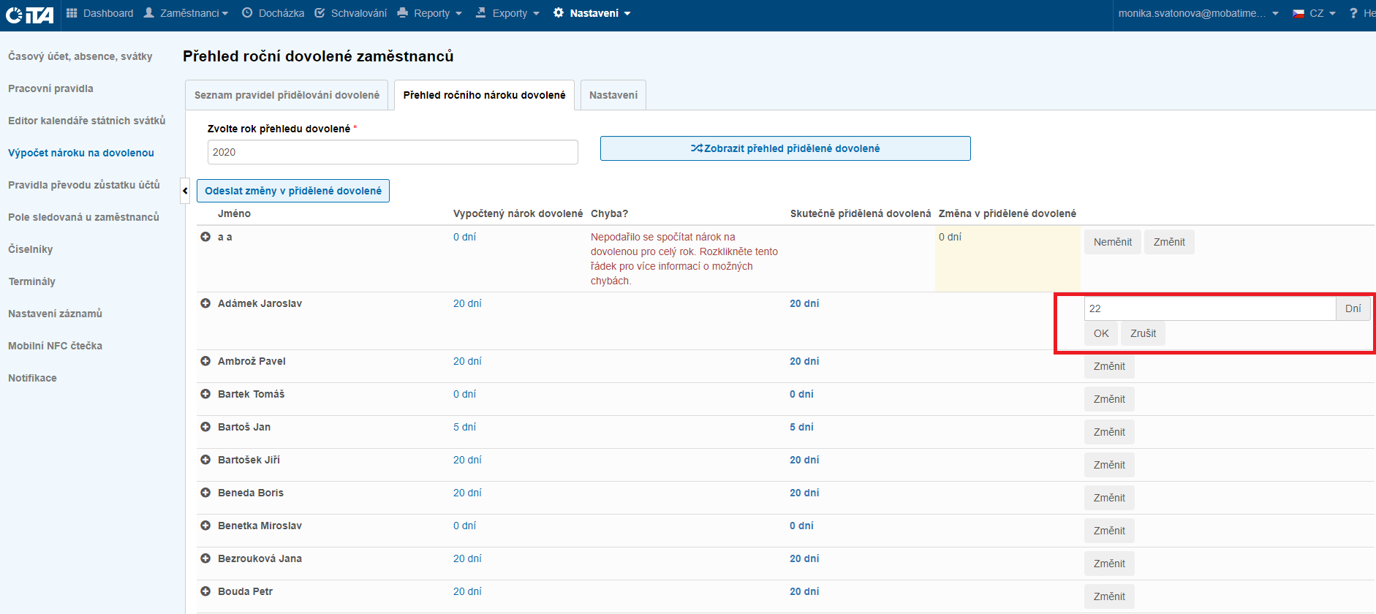
Task: Click the Czech flag language icon
Action: tap(1298, 13)
